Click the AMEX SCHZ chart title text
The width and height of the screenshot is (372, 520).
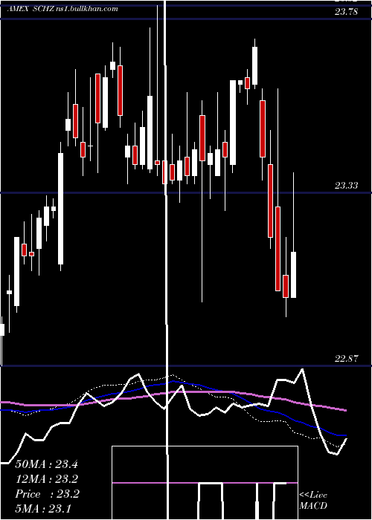(x=62, y=9)
